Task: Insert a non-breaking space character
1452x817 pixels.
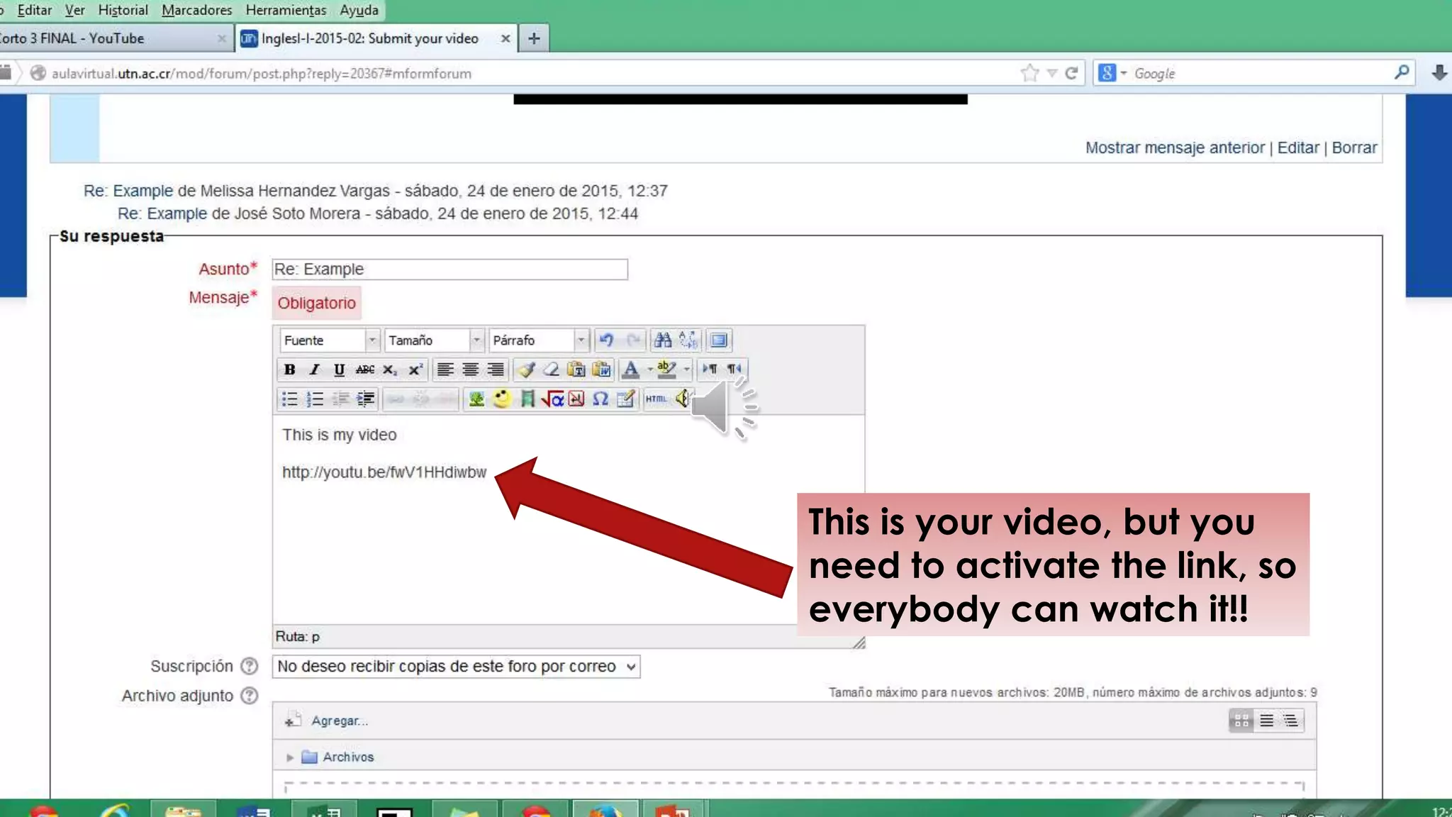Action: pos(576,399)
